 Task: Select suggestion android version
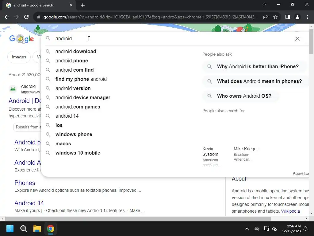coord(73,88)
